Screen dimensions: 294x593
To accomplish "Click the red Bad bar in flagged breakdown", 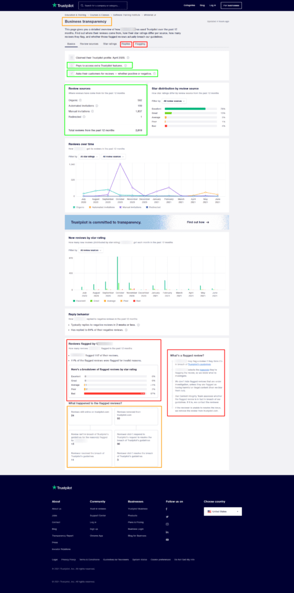I will [115, 394].
